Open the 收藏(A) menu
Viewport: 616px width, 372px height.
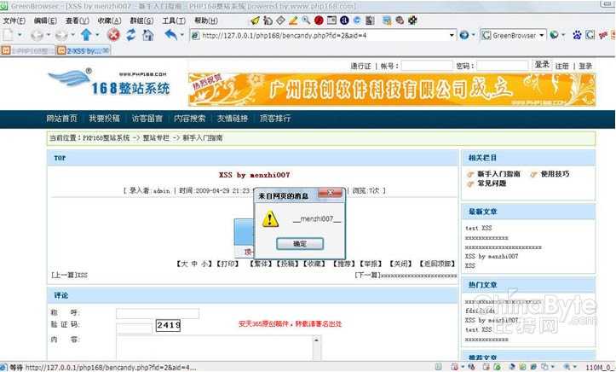(x=109, y=20)
